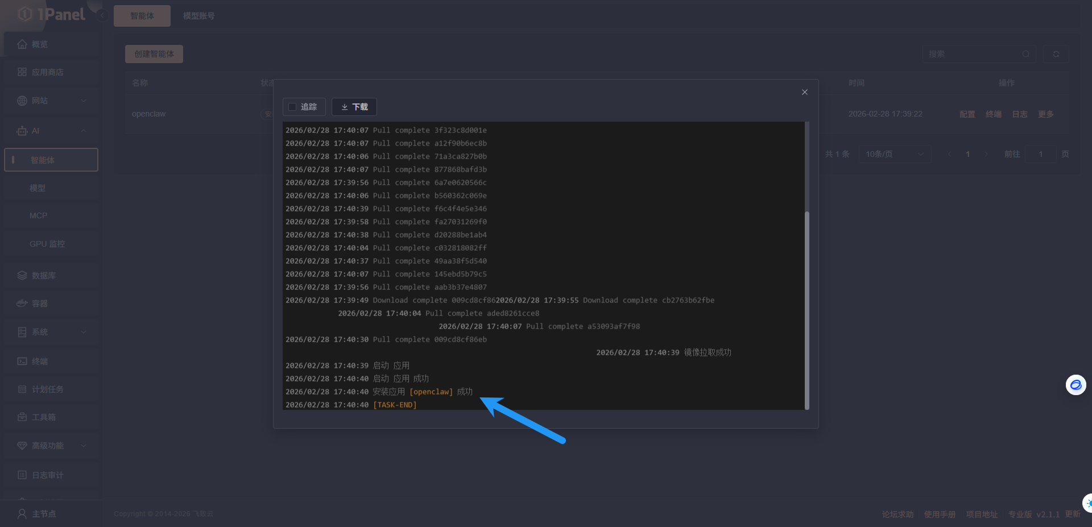
Task: Open the 使用手册 link in footer
Action: click(x=940, y=514)
